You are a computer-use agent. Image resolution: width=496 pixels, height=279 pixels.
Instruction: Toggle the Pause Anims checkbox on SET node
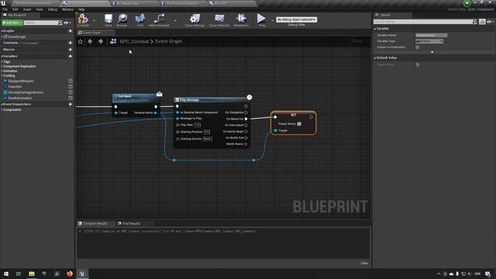pyautogui.click(x=299, y=124)
